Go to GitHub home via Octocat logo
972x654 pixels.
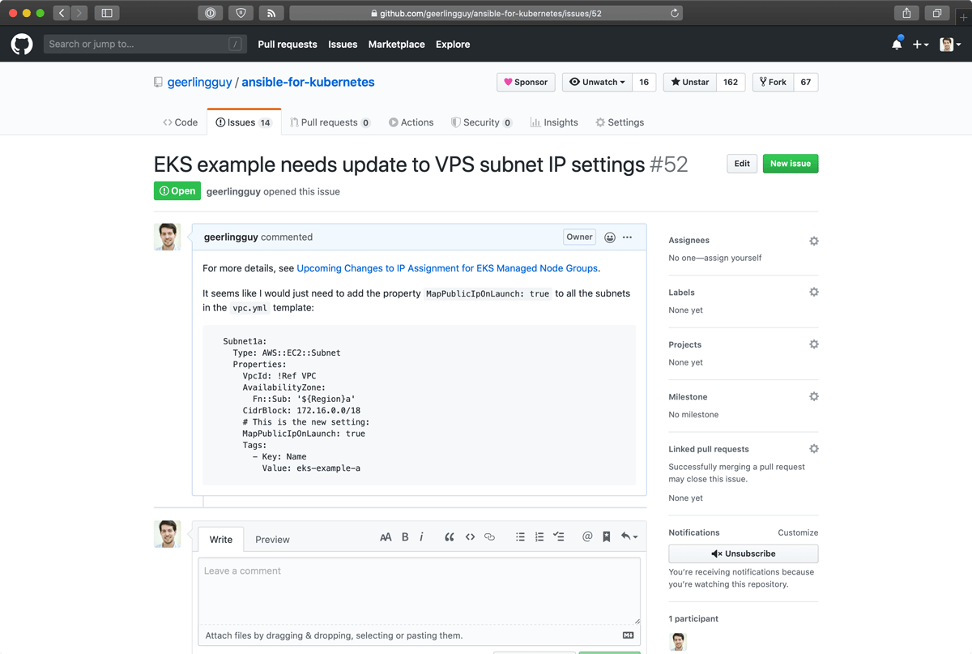[22, 45]
